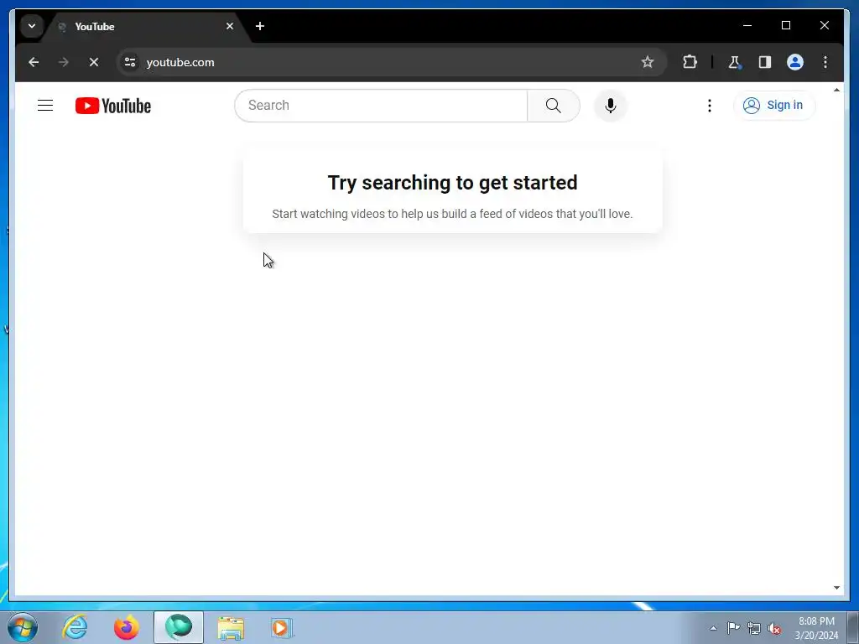Open Windows Media Player from taskbar
This screenshot has width=859, height=644.
pos(282,627)
